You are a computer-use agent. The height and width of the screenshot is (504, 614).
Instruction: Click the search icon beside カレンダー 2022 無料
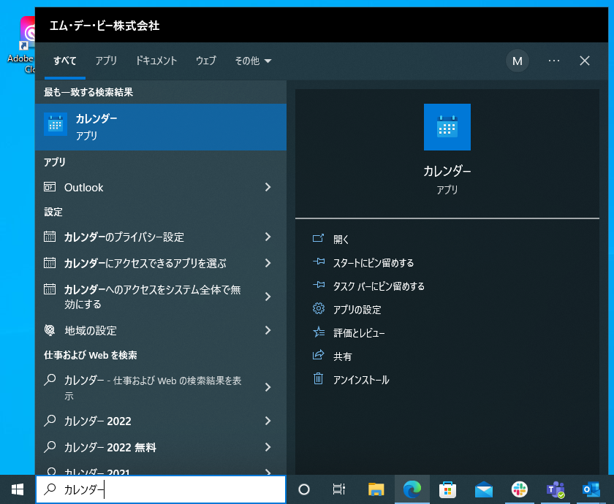(x=50, y=447)
